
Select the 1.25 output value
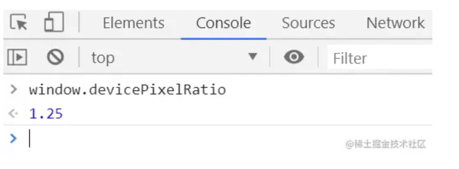pos(46,113)
